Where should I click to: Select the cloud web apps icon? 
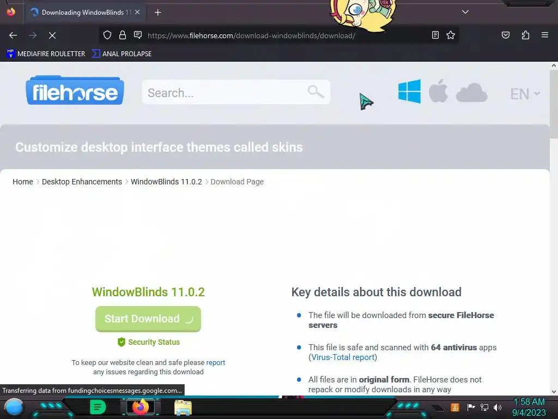[x=471, y=93]
